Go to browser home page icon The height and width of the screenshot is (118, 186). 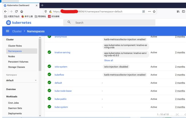[21, 11]
